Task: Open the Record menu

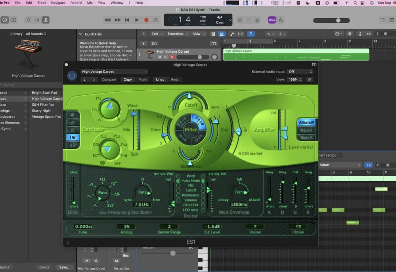Action: [x=76, y=3]
